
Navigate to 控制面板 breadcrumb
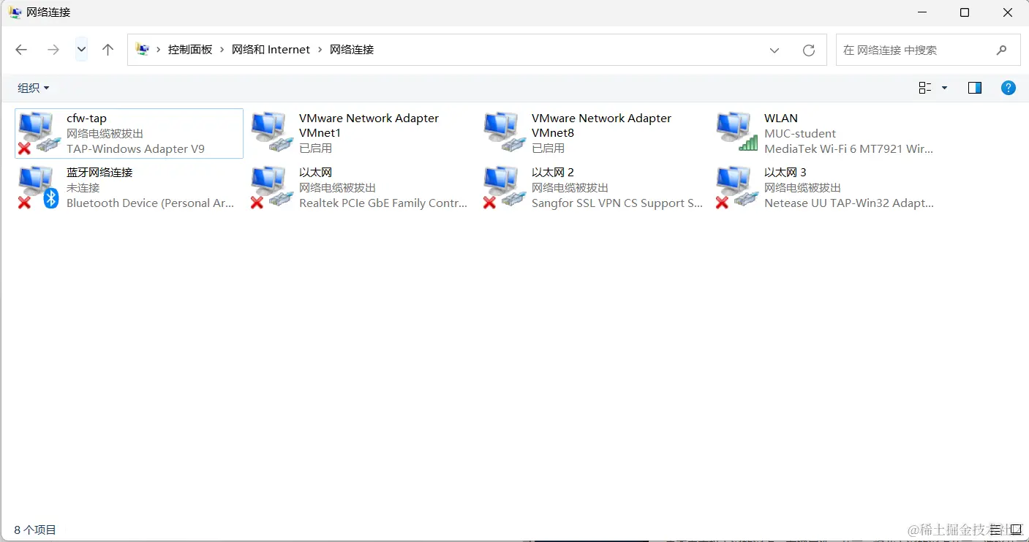[x=190, y=50]
